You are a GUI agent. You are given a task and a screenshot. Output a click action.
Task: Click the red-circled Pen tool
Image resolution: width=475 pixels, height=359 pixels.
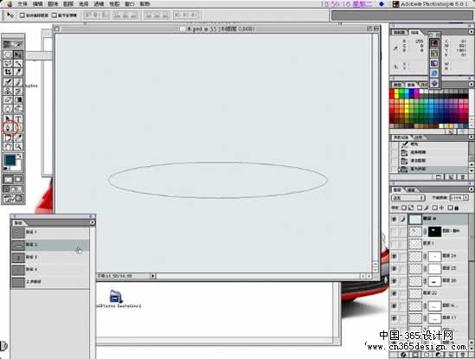[8, 128]
